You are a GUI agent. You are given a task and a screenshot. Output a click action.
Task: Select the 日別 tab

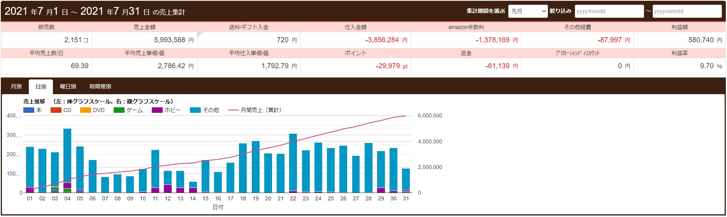[41, 86]
